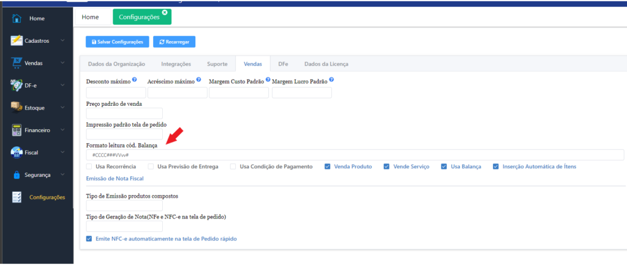Image resolution: width=627 pixels, height=265 pixels.
Task: Click help icon beside Desconto máximo
Action: coord(134,80)
